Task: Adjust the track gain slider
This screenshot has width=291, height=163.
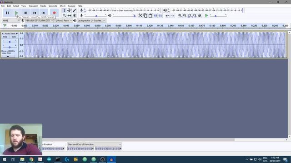Action: pos(10,42)
